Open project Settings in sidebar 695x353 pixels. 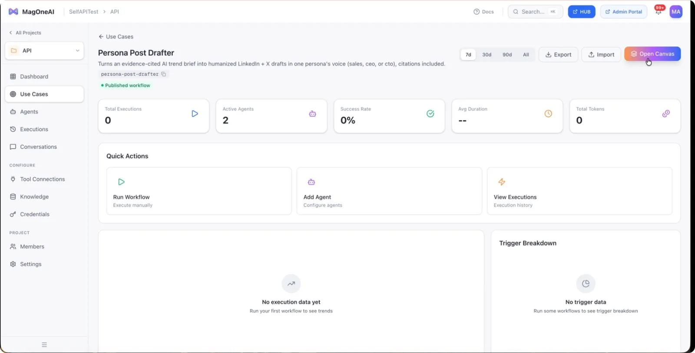pos(44,264)
